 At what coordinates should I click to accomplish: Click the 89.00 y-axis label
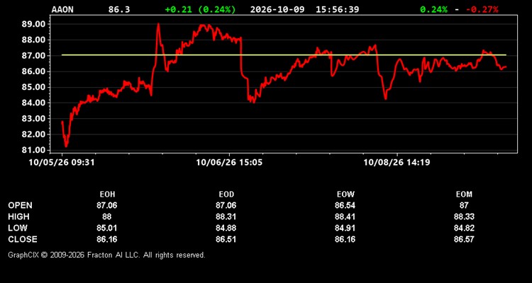click(33, 24)
